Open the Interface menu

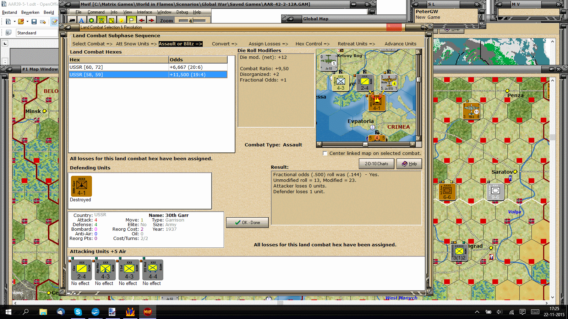tap(144, 12)
